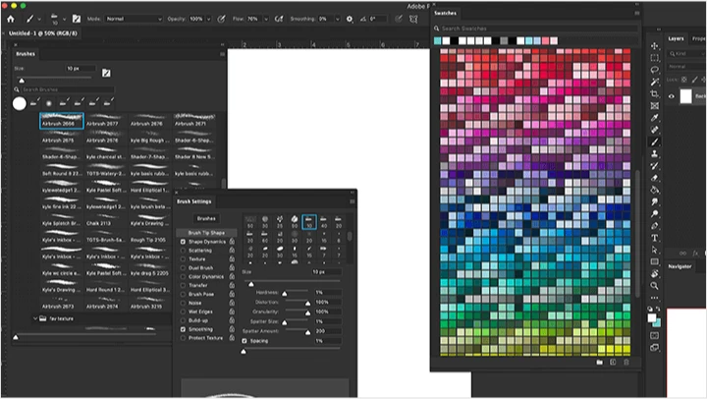
Task: Click foreground color swatch in toolbar
Action: pyautogui.click(x=652, y=318)
